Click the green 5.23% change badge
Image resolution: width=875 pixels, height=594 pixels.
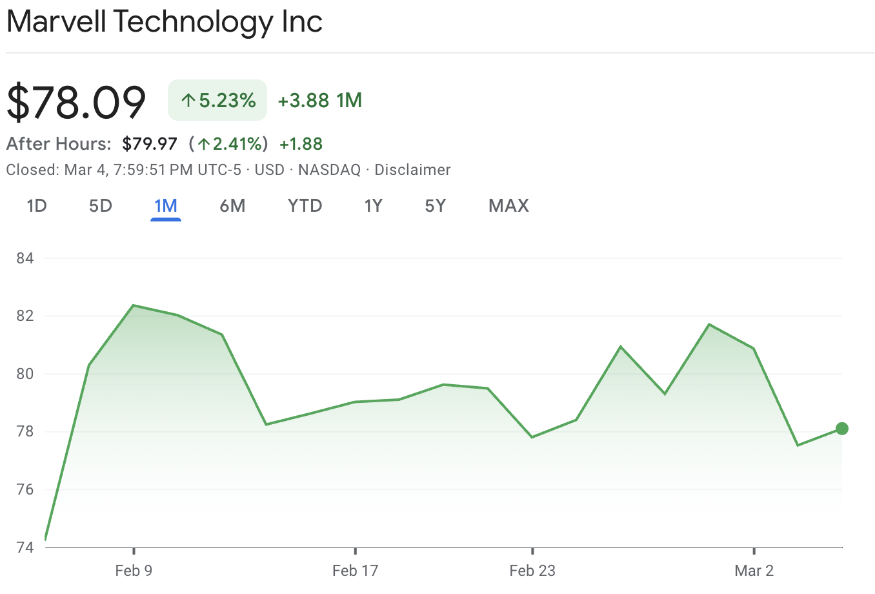tap(217, 100)
